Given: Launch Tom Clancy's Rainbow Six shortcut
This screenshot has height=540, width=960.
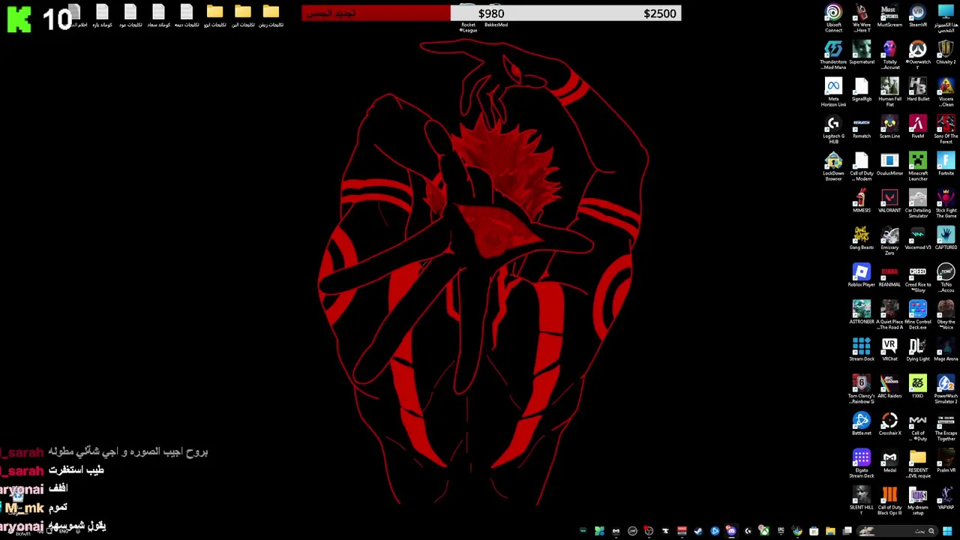Looking at the screenshot, I should [862, 389].
